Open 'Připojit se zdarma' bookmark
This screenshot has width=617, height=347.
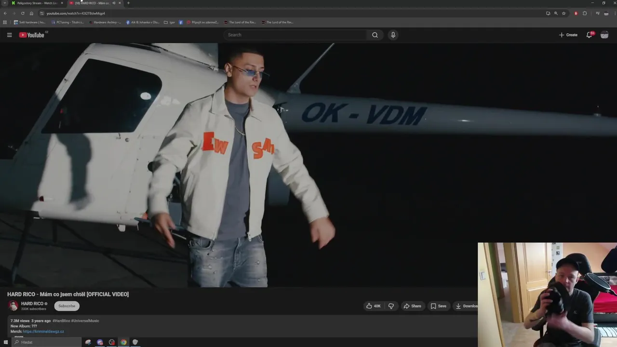202,22
